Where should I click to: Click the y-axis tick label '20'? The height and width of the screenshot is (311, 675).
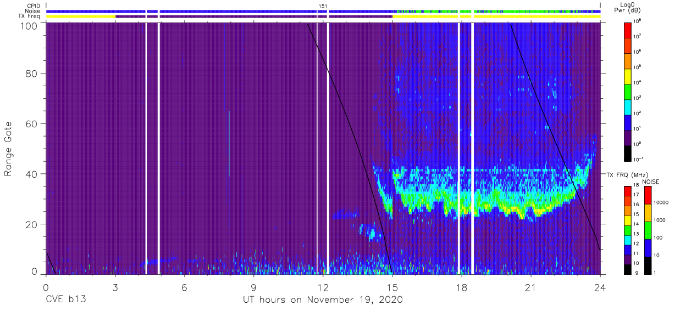pyautogui.click(x=33, y=224)
